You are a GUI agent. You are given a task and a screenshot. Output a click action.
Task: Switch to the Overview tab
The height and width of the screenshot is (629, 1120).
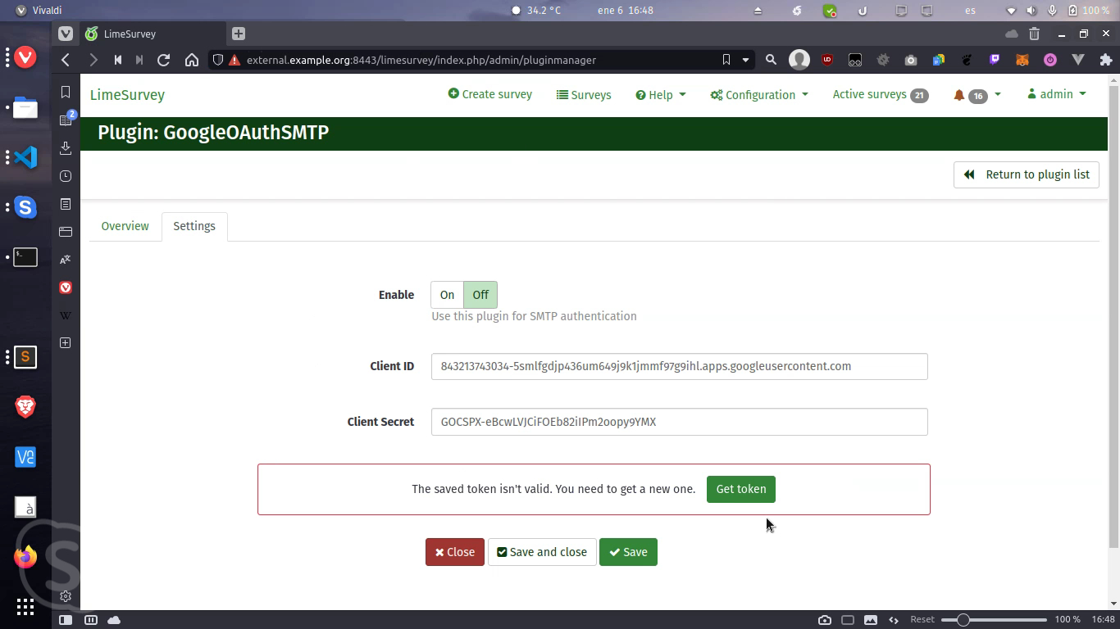point(125,226)
